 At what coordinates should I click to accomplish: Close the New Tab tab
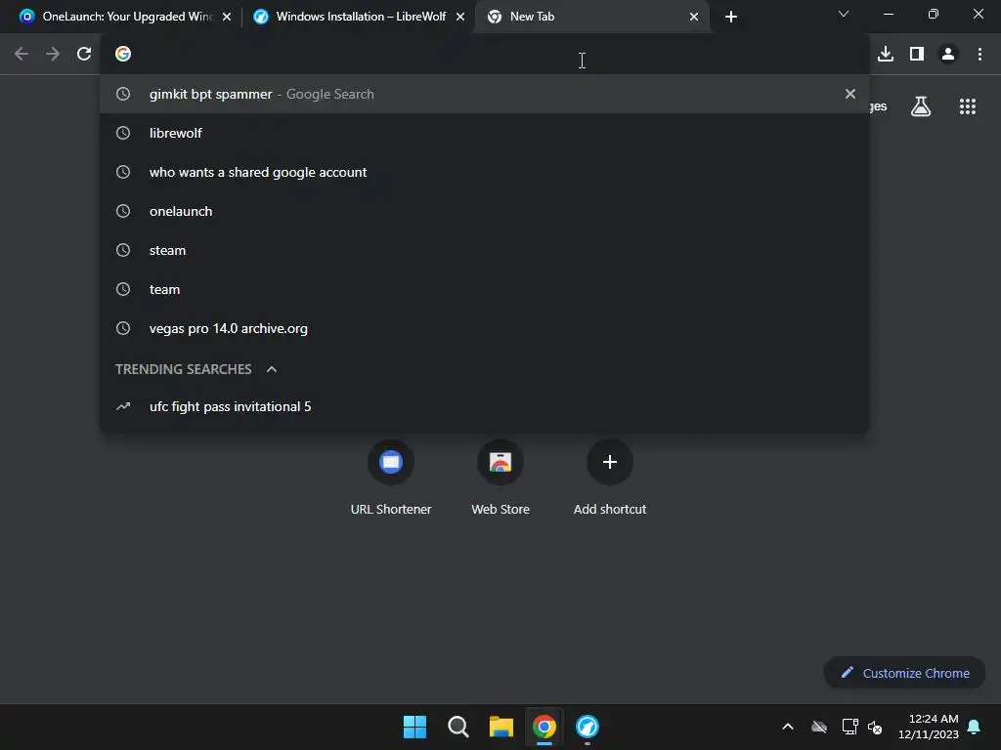pyautogui.click(x=694, y=17)
